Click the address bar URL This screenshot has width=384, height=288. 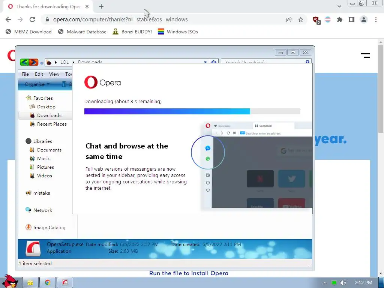[120, 19]
